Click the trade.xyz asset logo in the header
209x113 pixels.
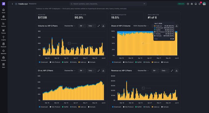click(x=16, y=4)
